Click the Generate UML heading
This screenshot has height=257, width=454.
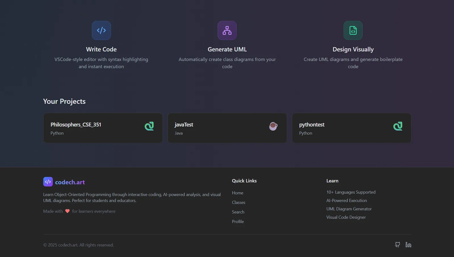pos(227,49)
